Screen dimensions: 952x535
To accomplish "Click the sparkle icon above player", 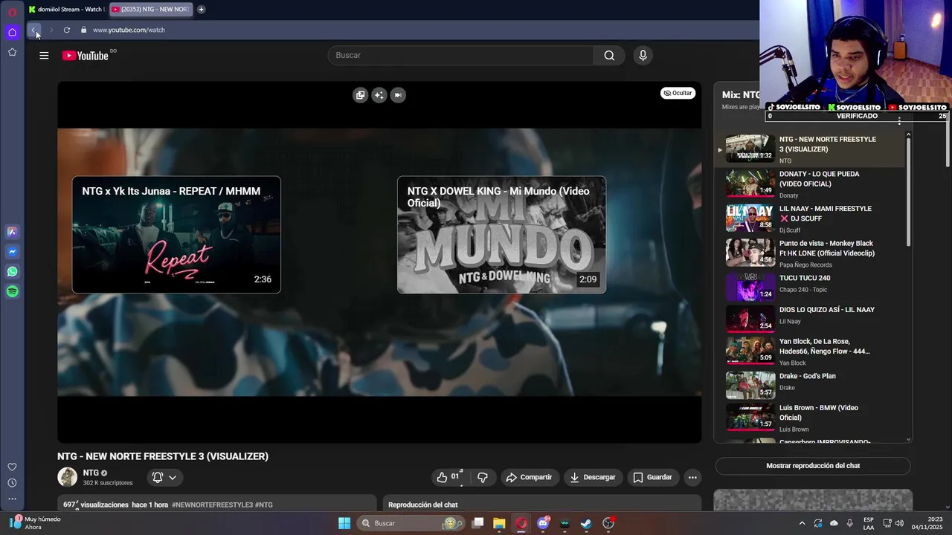I will pyautogui.click(x=379, y=95).
